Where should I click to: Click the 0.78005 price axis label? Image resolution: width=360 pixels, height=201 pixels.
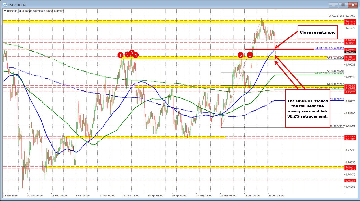point(350,125)
